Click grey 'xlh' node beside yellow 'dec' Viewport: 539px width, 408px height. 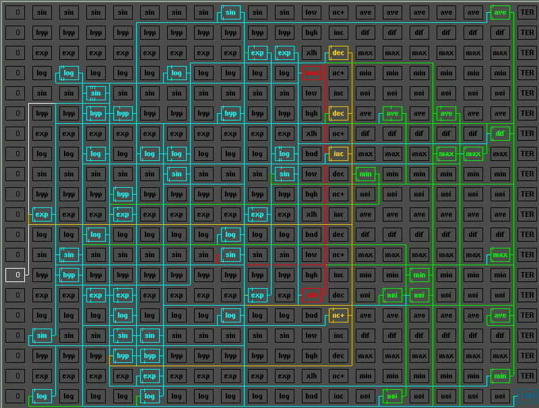tap(311, 53)
